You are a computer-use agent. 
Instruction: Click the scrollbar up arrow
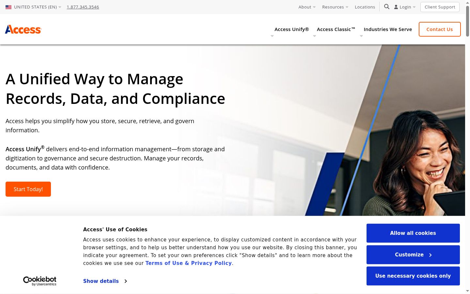point(467,3)
